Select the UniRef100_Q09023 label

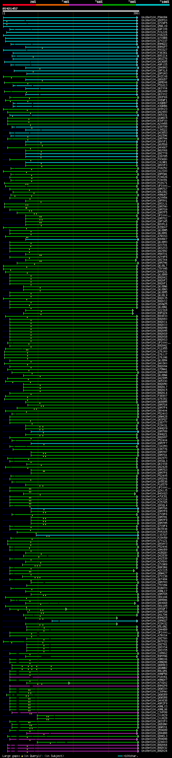tap(154, 109)
